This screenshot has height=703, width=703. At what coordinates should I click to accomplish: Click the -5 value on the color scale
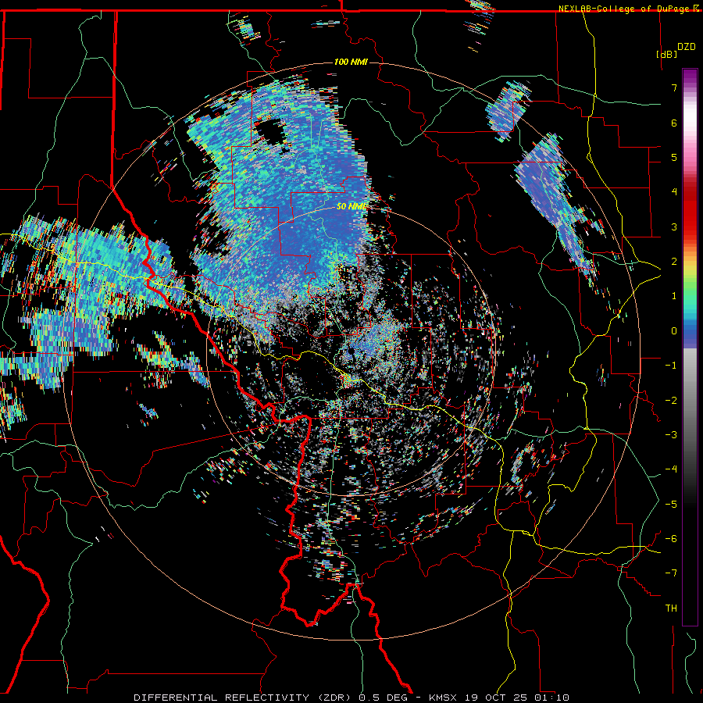671,505
